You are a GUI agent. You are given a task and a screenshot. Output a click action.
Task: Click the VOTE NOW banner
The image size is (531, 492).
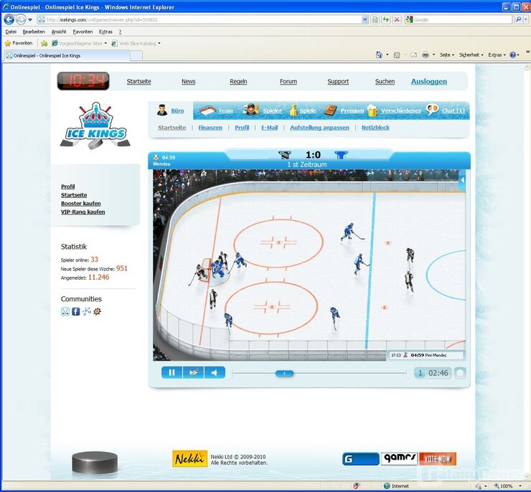(x=438, y=459)
